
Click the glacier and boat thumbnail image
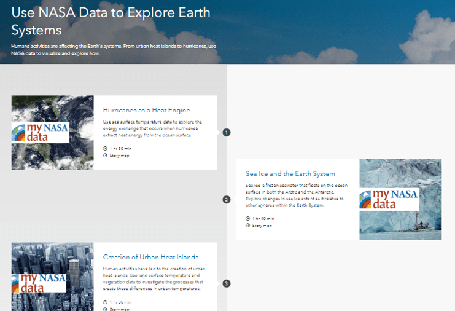[400, 200]
